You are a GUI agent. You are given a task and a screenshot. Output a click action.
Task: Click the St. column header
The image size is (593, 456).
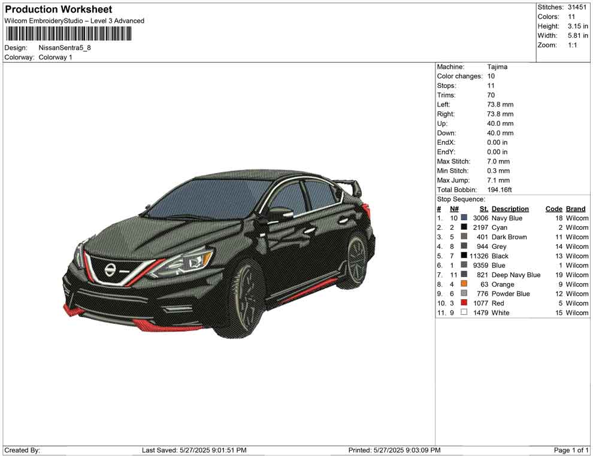tap(484, 208)
